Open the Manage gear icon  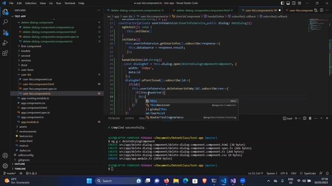(5, 166)
